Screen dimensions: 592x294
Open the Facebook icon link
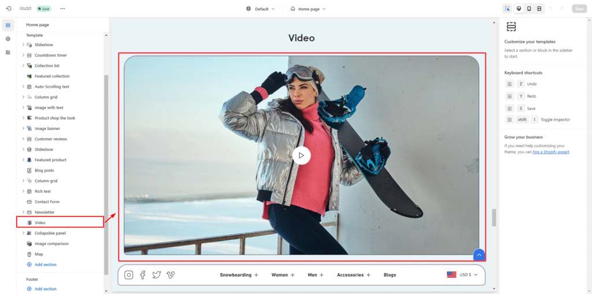[143, 275]
